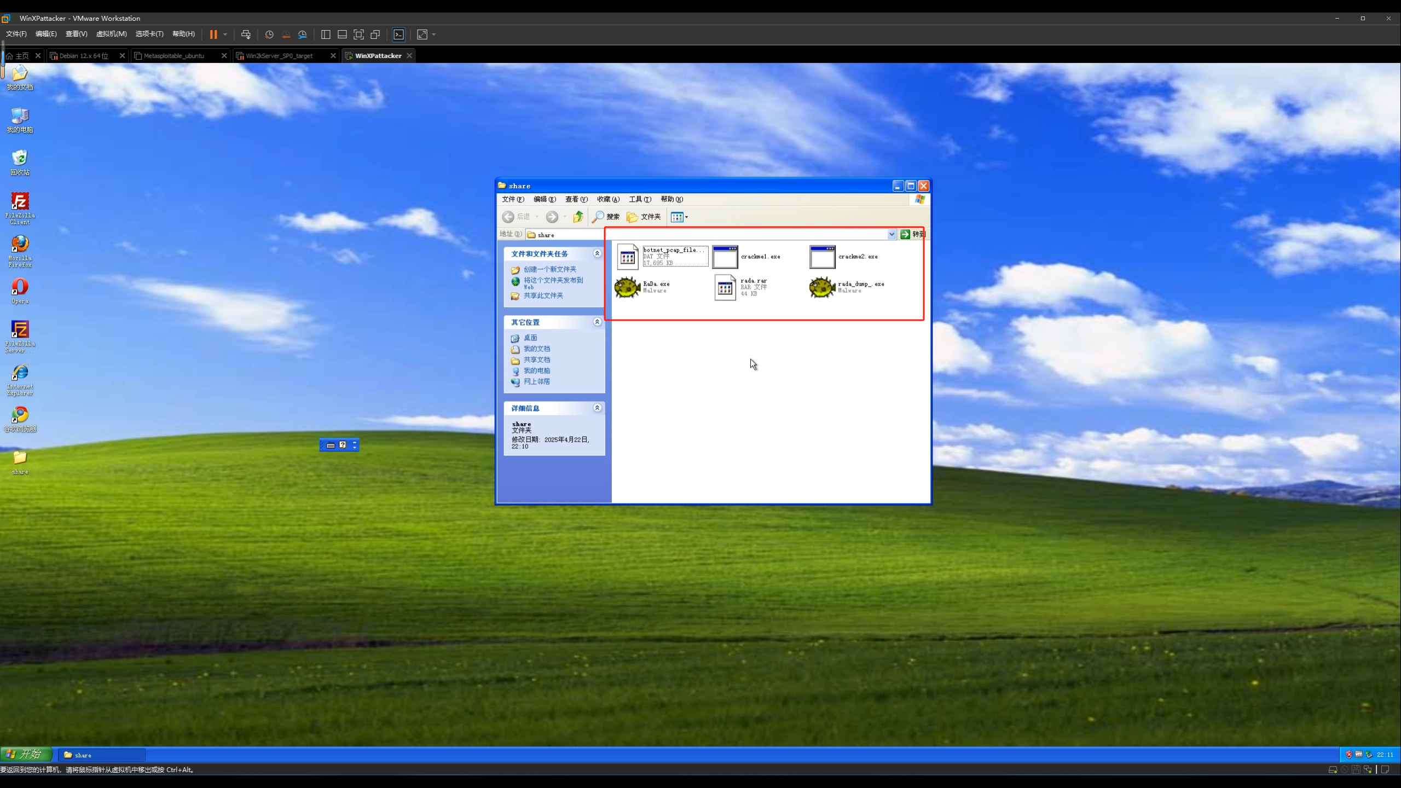1401x788 pixels.
Task: Click the Up folder arrow icon
Action: 578,217
